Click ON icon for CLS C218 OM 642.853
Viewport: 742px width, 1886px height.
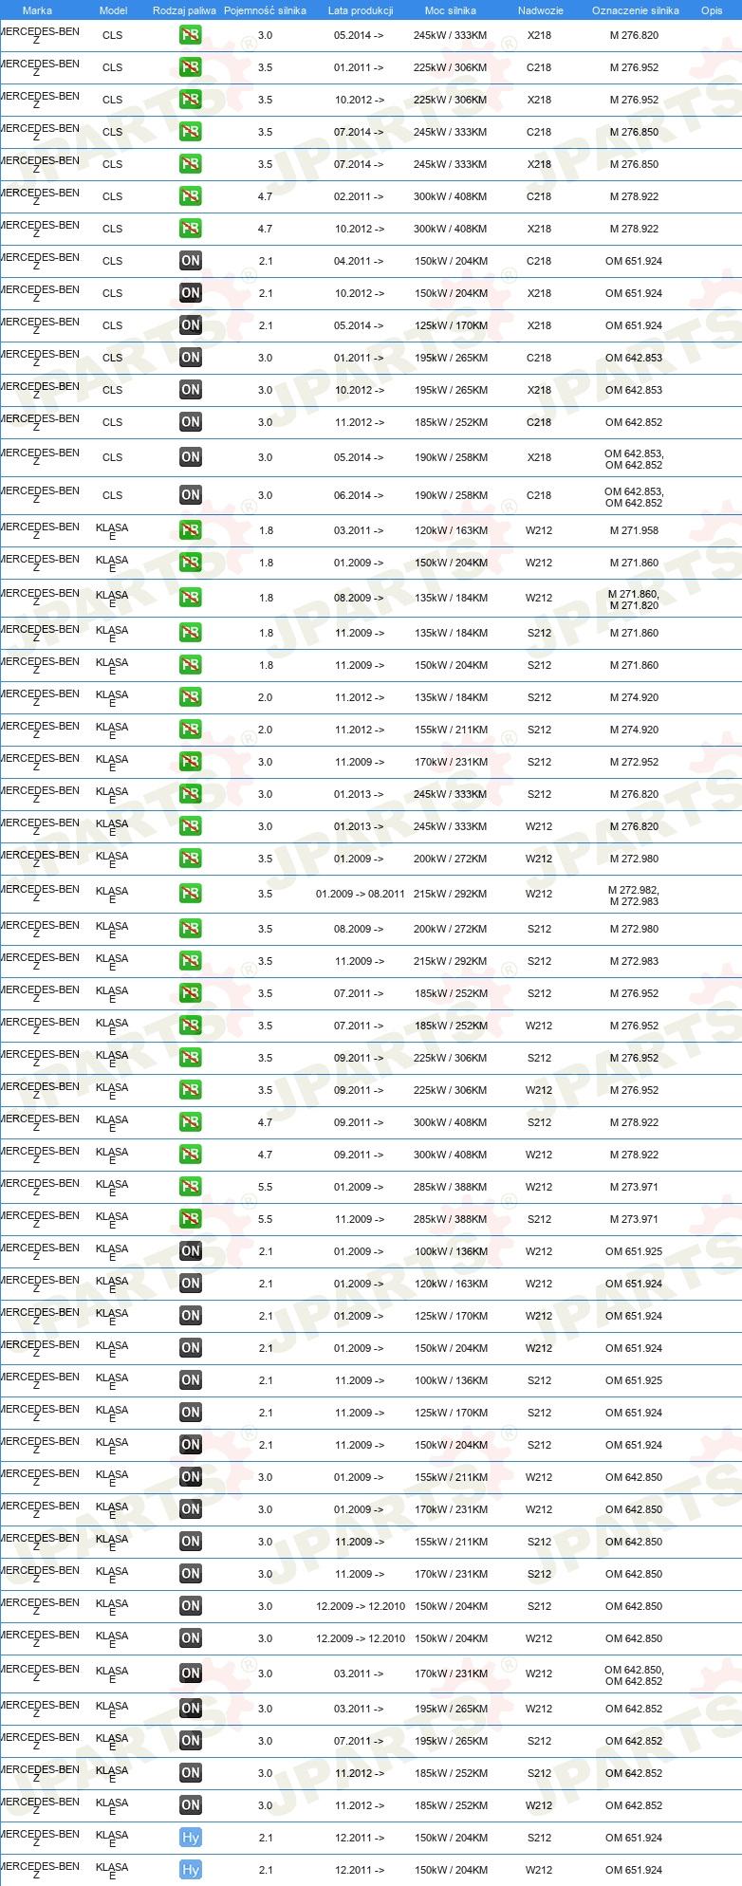pos(190,358)
